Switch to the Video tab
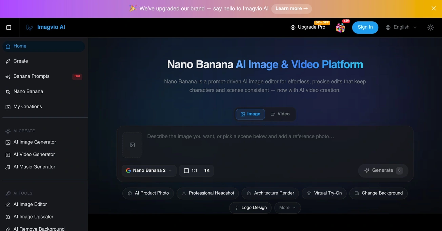The width and height of the screenshot is (442, 231). (x=280, y=114)
